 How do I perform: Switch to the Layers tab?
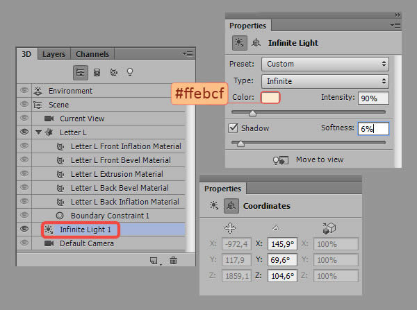pos(54,54)
